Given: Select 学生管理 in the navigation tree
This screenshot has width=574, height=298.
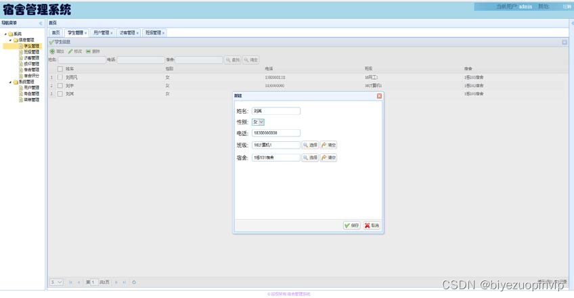Looking at the screenshot, I should [32, 46].
